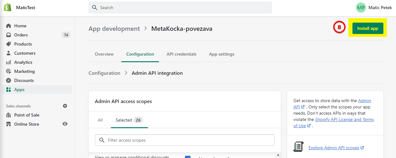This screenshot has width=396, height=158.
Task: Click the MP avatar icon
Action: pos(361,8)
